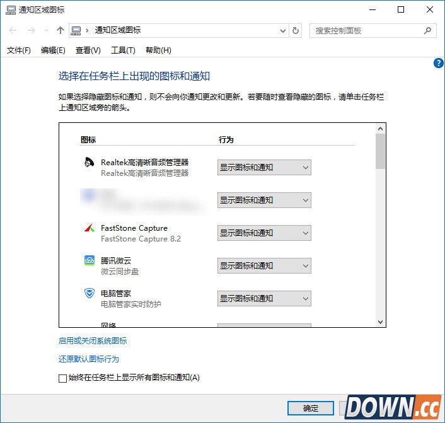
Task: Go forward with the right arrow button
Action: point(32,30)
